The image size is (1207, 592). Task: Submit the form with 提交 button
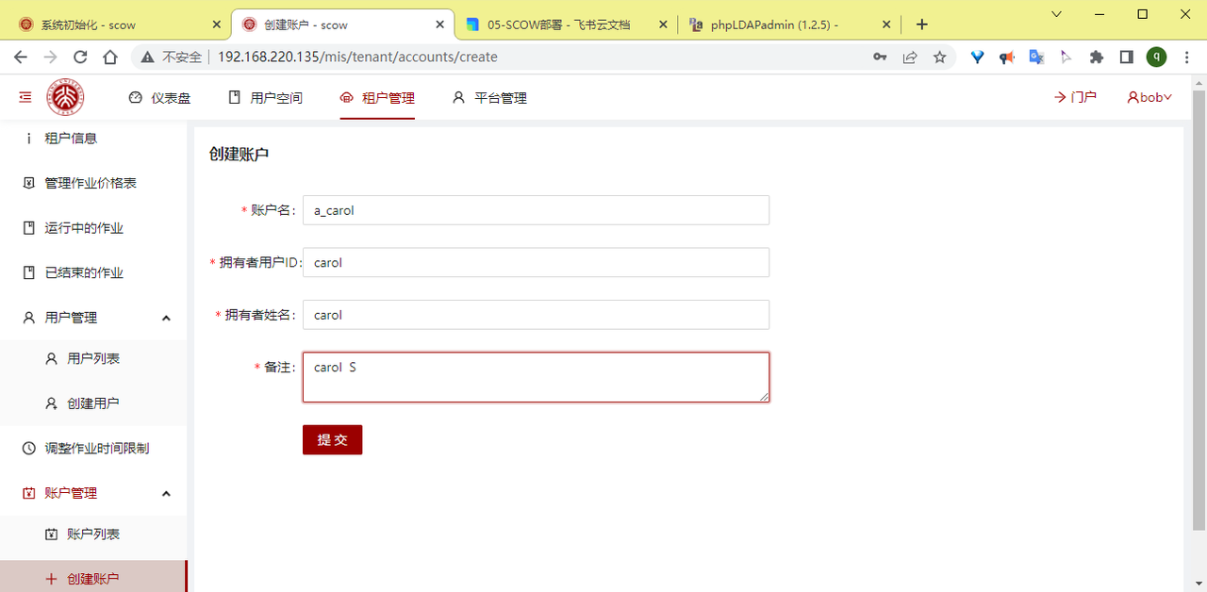point(332,439)
